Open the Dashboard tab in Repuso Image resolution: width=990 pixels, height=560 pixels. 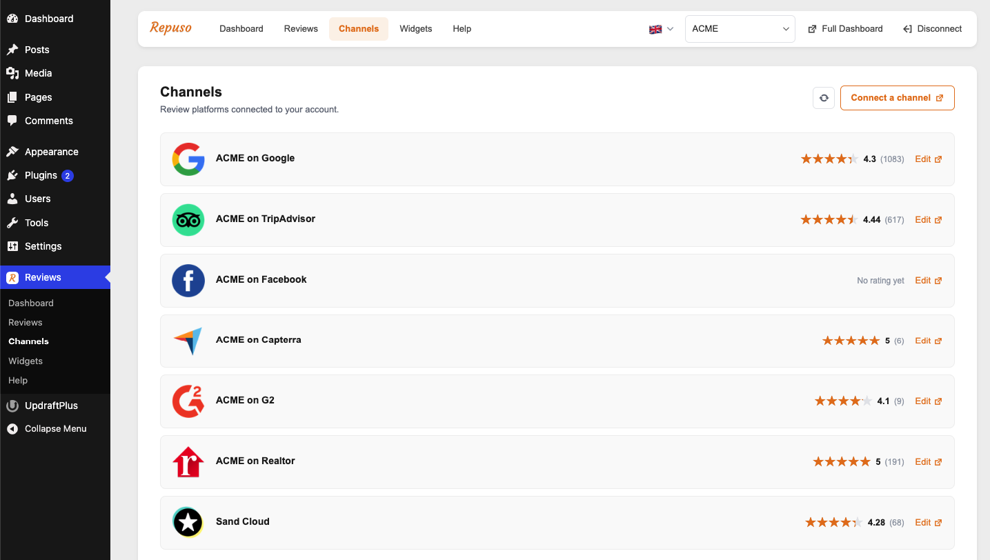pyautogui.click(x=241, y=29)
